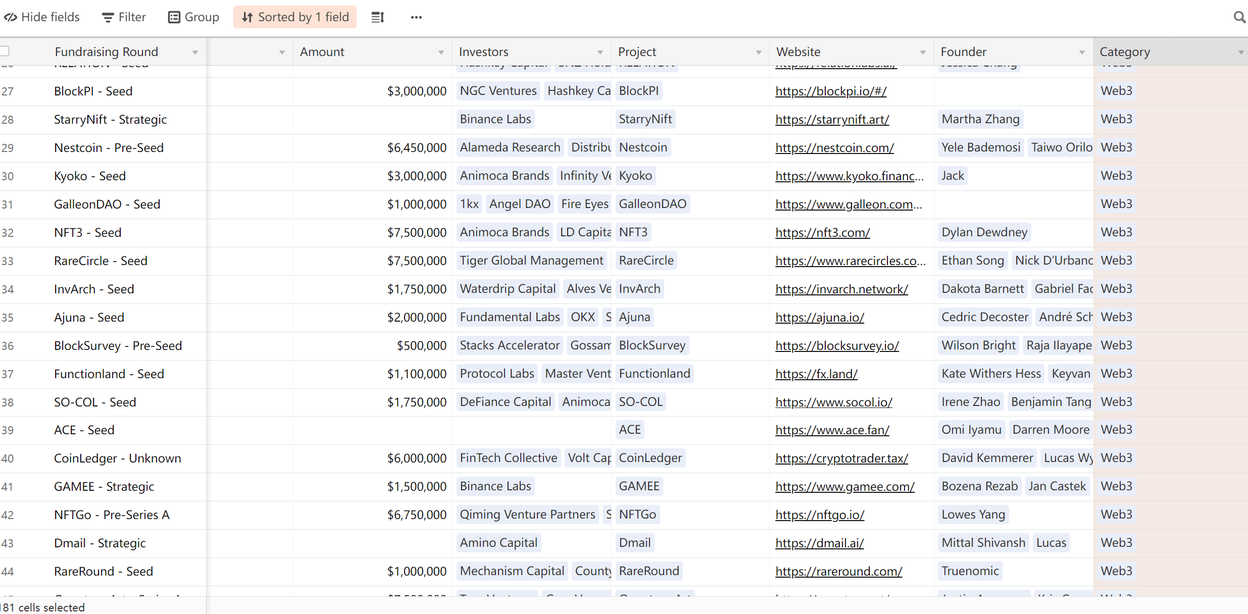The image size is (1248, 614).
Task: Click the ACE project tag
Action: (630, 430)
